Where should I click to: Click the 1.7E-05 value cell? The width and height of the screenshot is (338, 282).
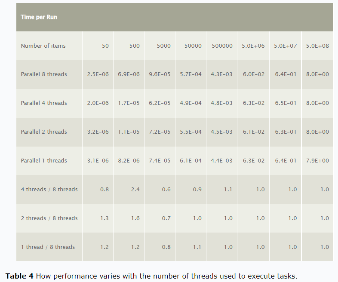click(x=129, y=103)
